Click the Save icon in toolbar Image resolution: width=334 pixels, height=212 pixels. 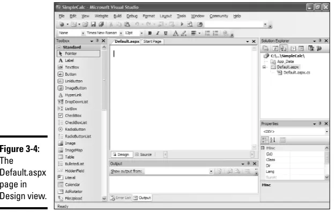click(x=93, y=24)
